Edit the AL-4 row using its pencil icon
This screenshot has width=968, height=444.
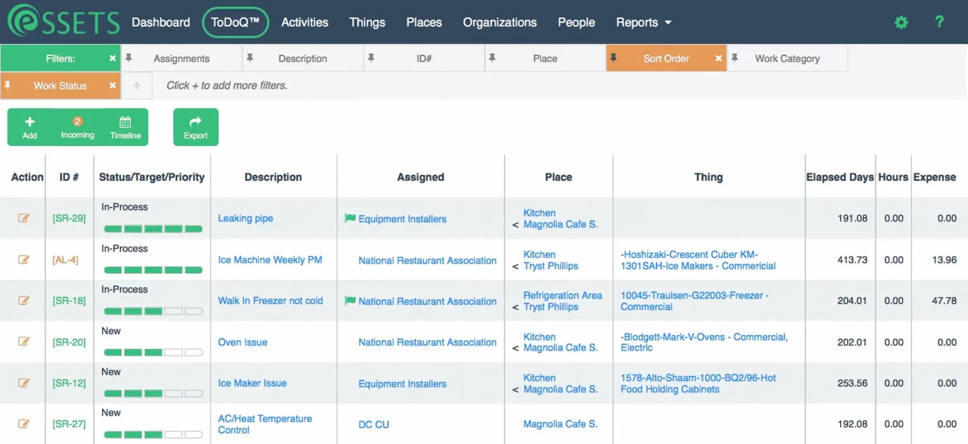tap(23, 259)
